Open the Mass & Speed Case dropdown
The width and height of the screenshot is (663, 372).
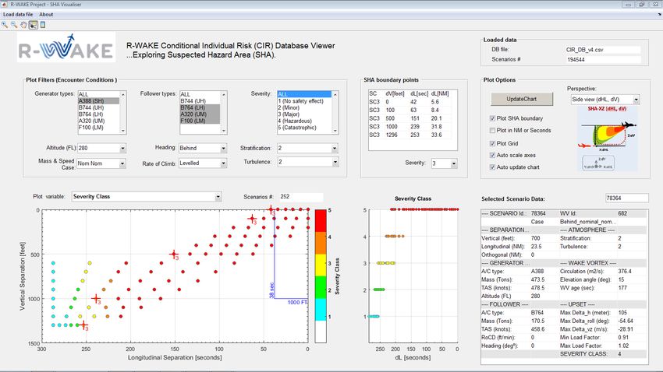(x=101, y=163)
